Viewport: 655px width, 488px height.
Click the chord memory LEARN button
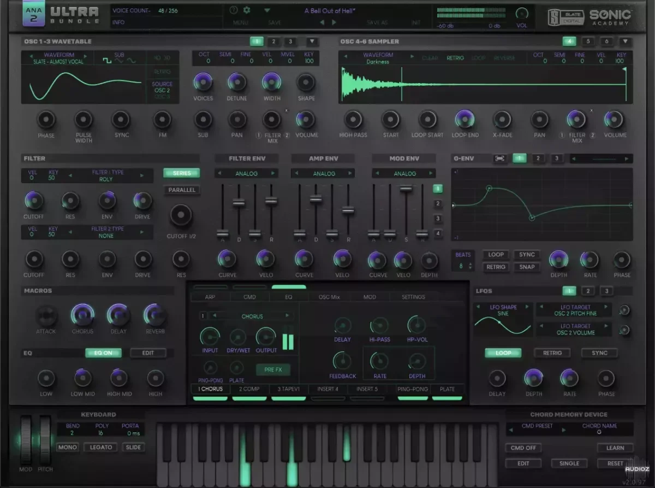click(x=615, y=448)
